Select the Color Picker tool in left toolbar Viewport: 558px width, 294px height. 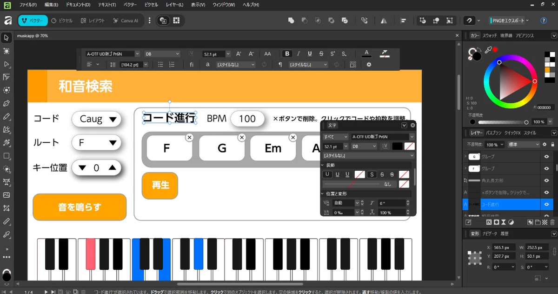7,234
